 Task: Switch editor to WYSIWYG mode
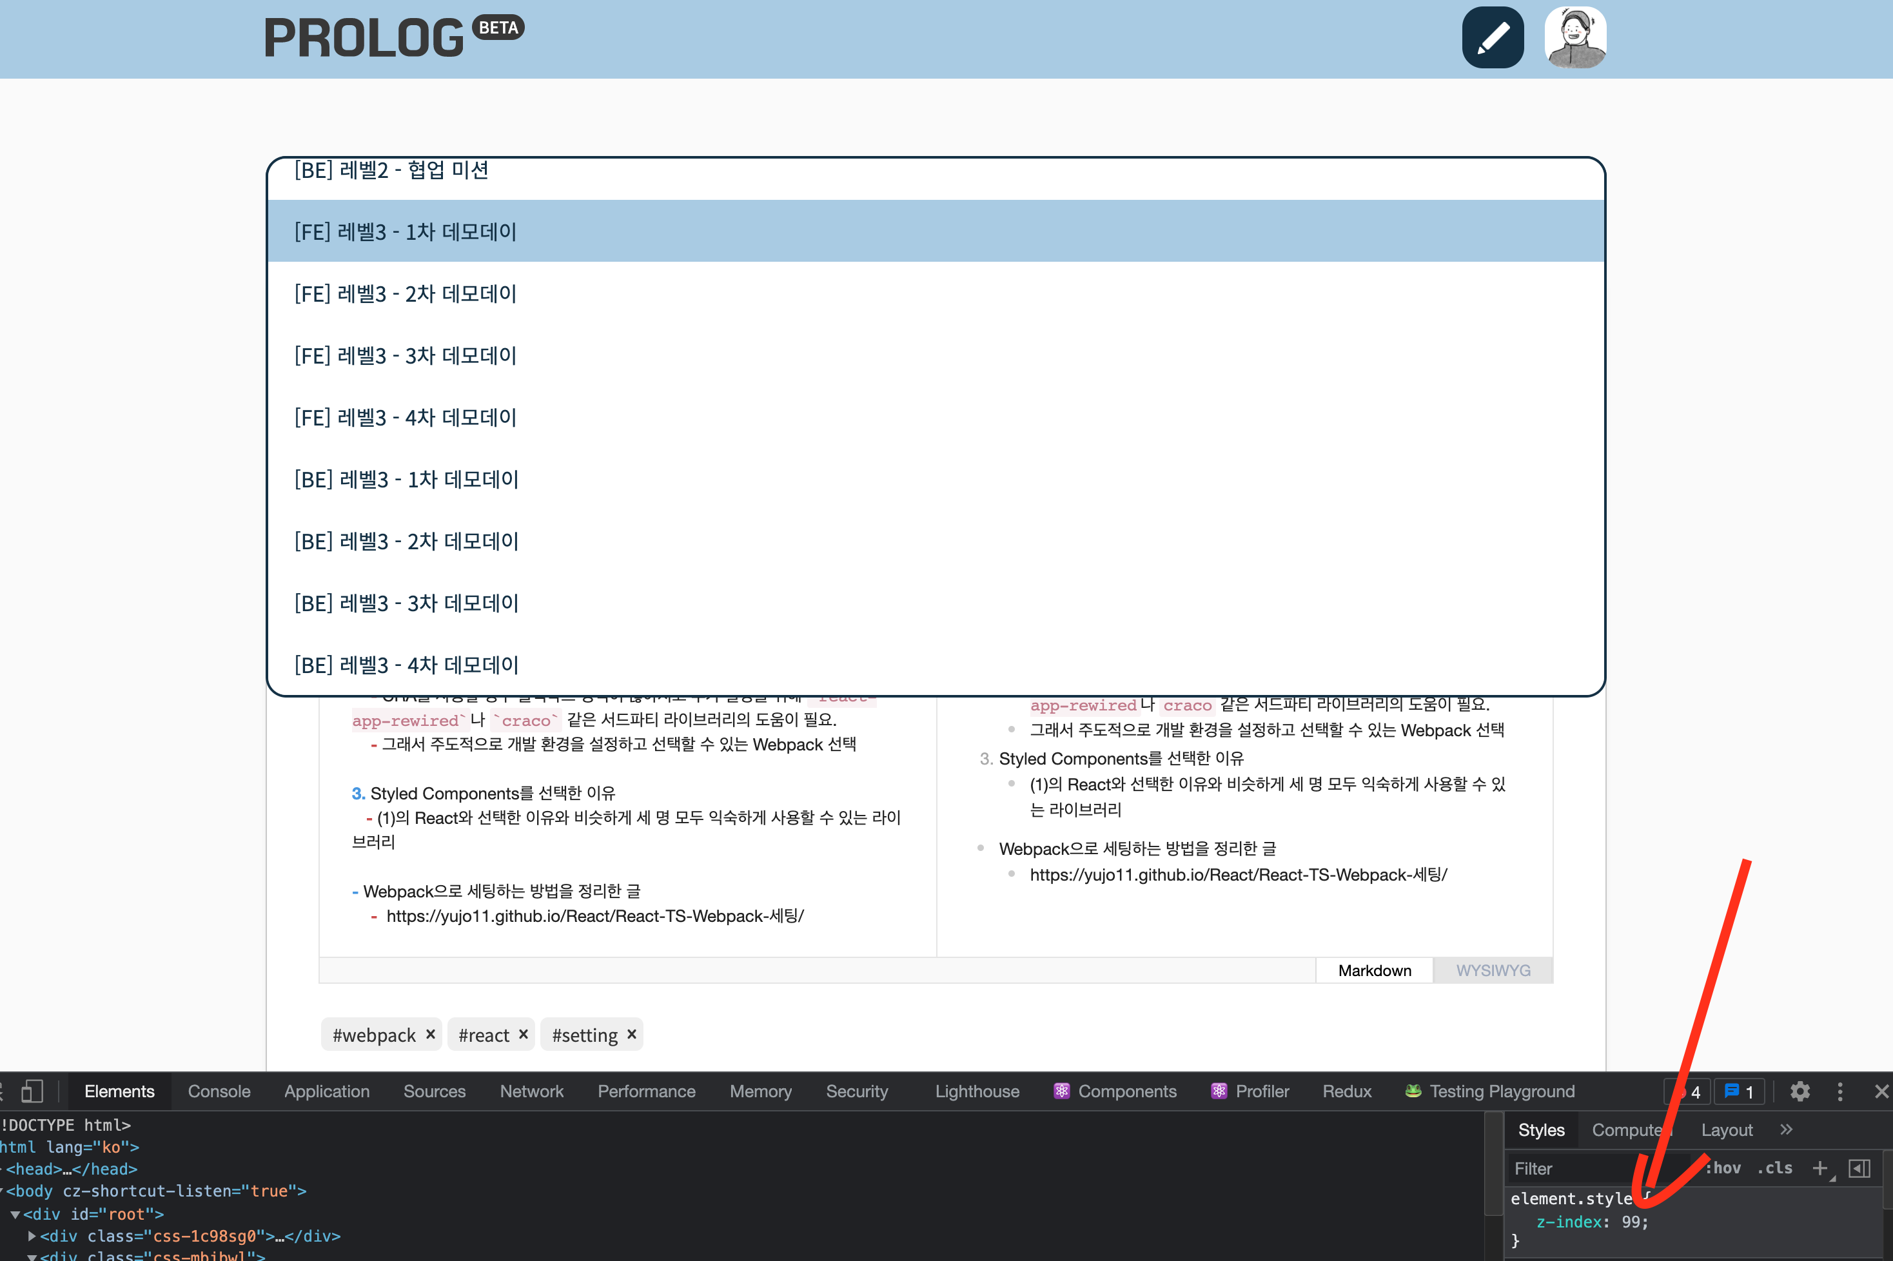coord(1493,970)
